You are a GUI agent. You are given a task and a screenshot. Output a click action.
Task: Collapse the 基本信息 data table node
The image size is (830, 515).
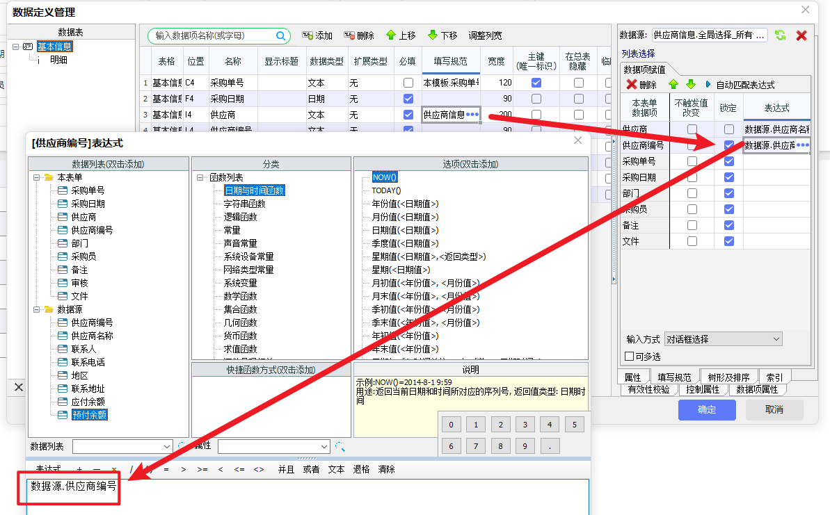tap(15, 47)
